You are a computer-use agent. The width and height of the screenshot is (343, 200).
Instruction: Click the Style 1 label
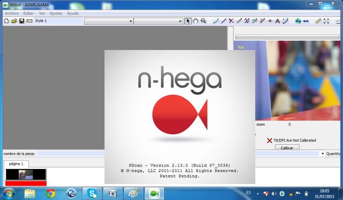coord(41,21)
